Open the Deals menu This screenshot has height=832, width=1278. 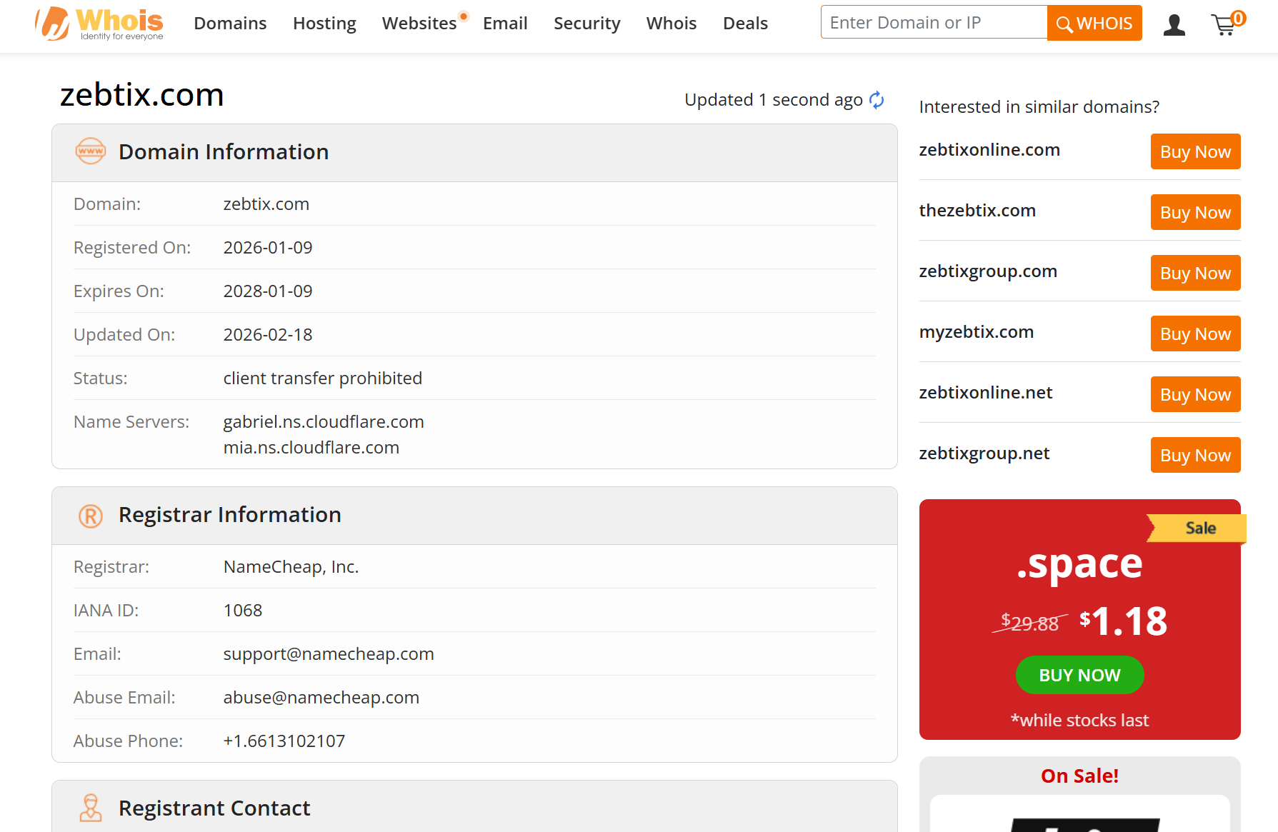tap(745, 24)
